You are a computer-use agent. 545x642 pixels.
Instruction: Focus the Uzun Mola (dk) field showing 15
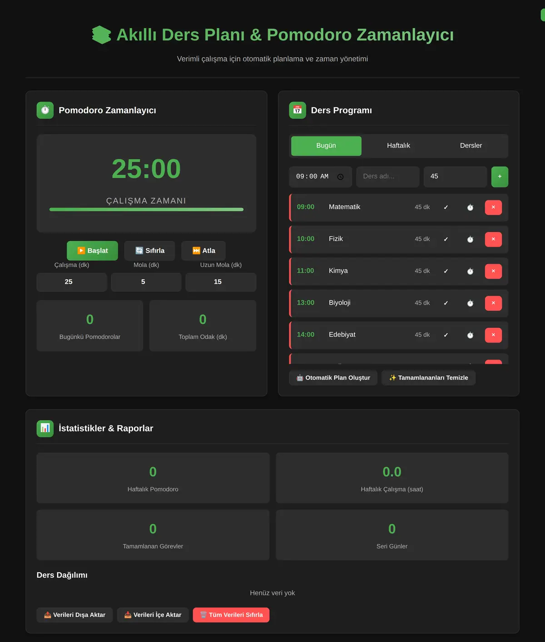[x=221, y=282]
